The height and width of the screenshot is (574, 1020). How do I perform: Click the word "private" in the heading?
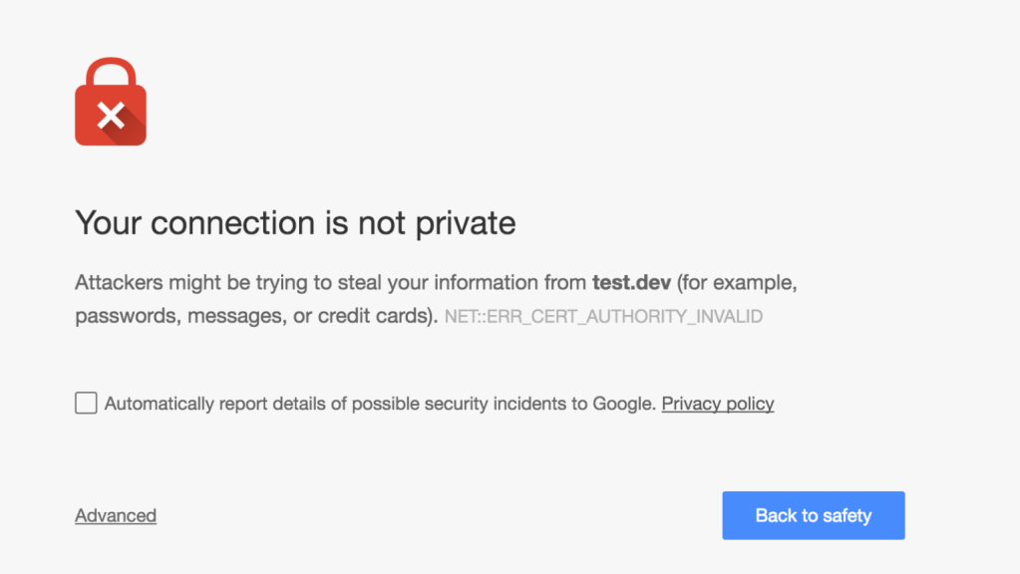tap(469, 222)
